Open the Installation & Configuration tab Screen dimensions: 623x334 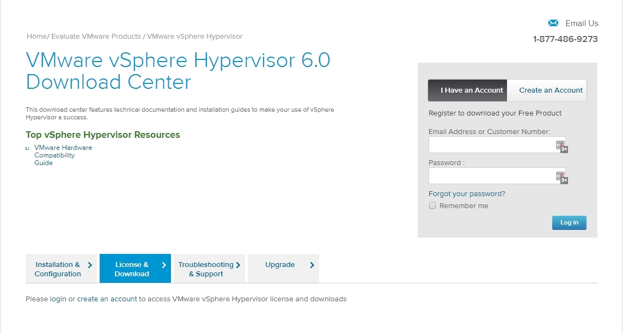[61, 269]
